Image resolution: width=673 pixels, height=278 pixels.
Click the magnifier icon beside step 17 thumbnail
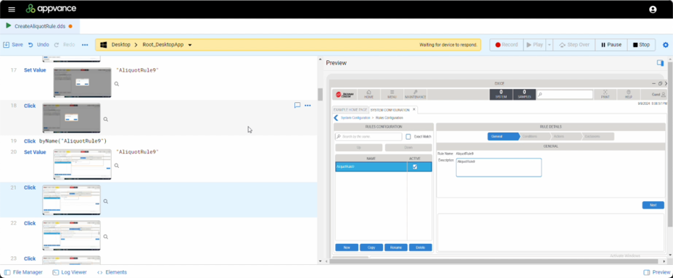(116, 85)
